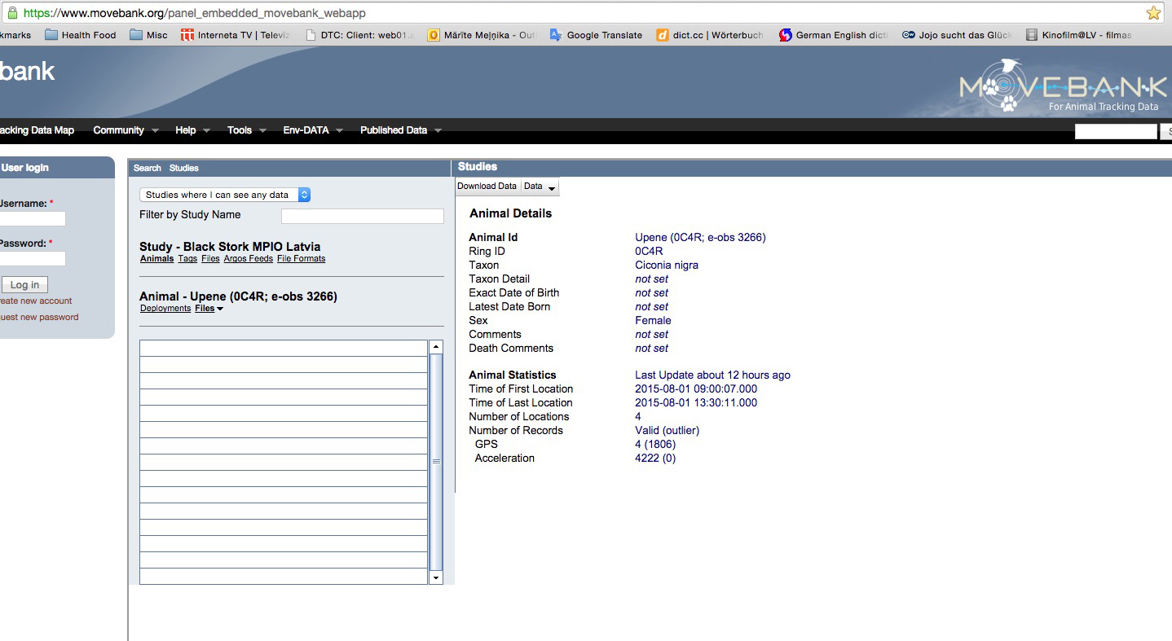The height and width of the screenshot is (641, 1172).
Task: Click the green lock security icon
Action: (x=12, y=13)
